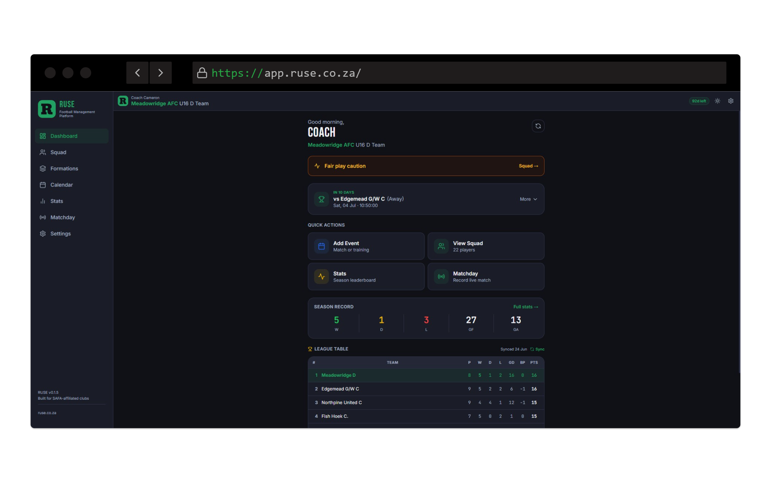This screenshot has width=771, height=482.
Task: Click the 92d left badge
Action: tap(699, 101)
